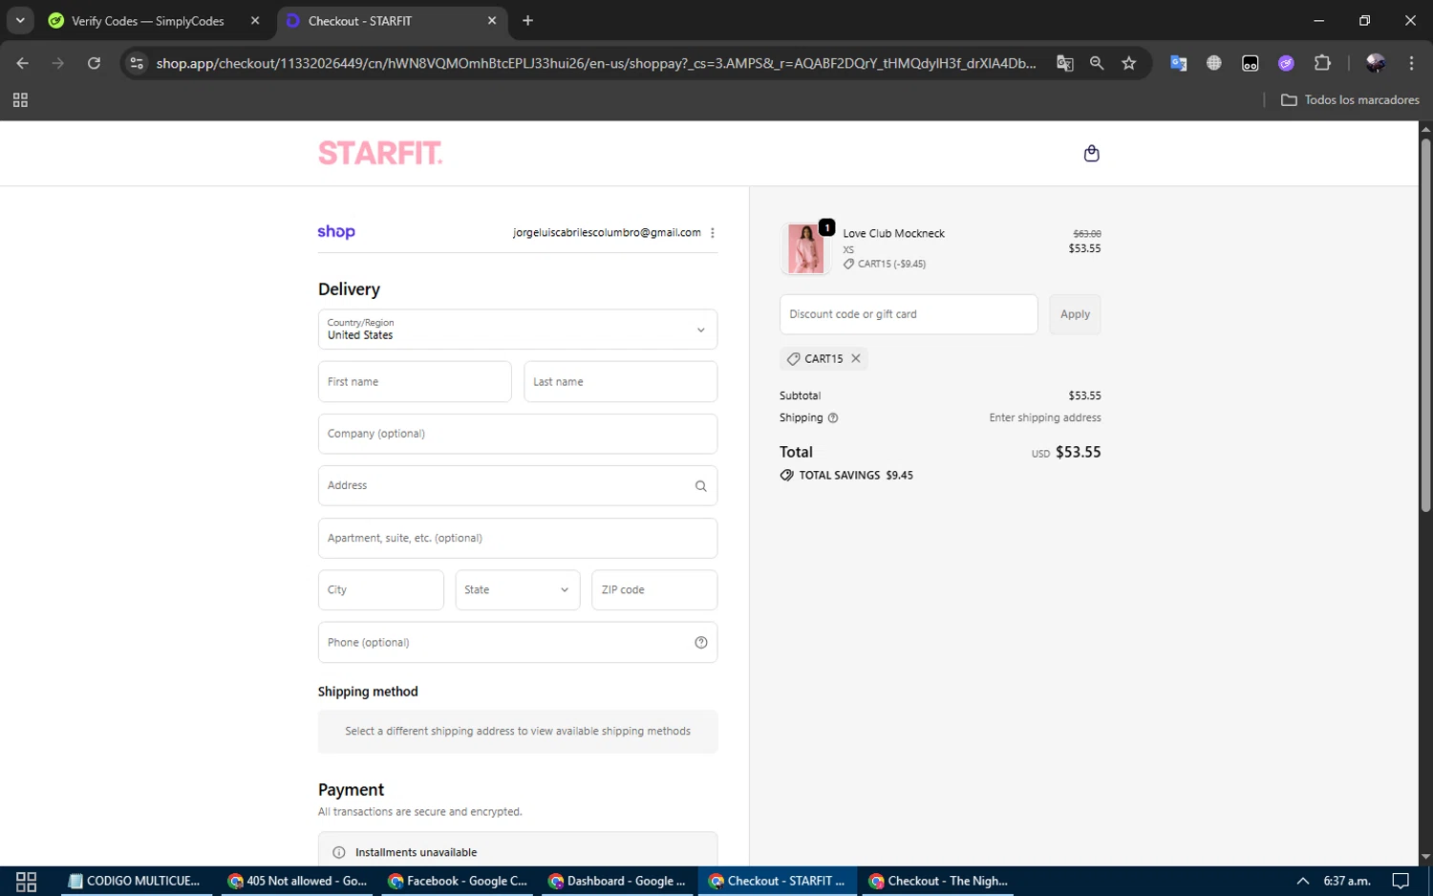Switch to the Verify Codes — SimplyCodes tab
The image size is (1433, 896).
[x=148, y=21]
